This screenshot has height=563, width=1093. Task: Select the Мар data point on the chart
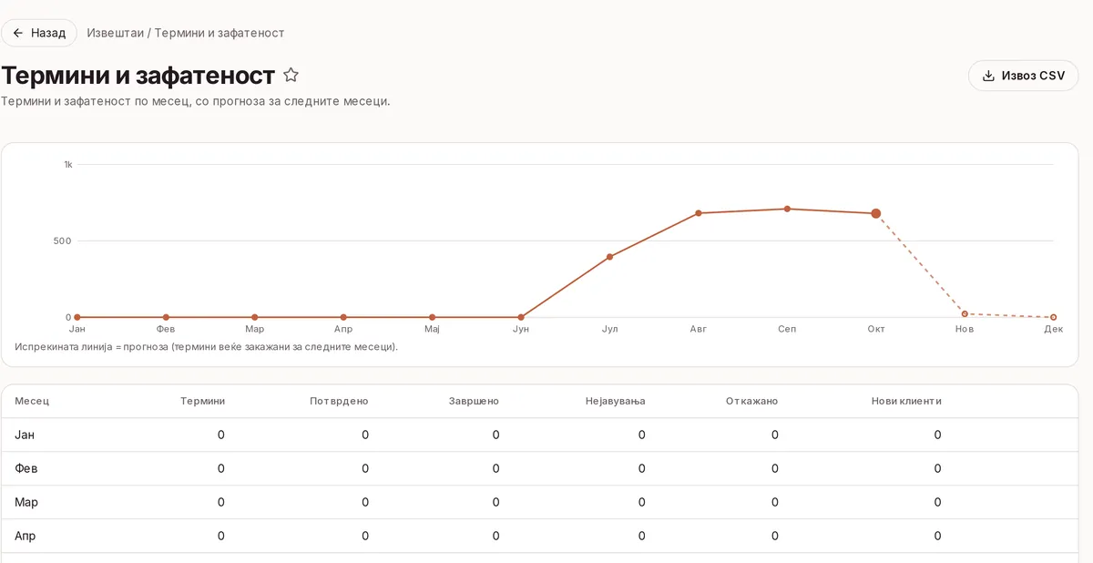coord(254,317)
